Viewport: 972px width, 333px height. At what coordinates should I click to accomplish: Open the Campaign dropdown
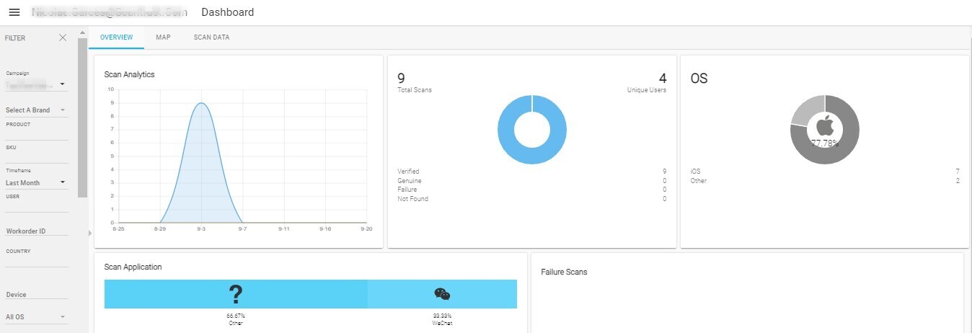pos(36,84)
